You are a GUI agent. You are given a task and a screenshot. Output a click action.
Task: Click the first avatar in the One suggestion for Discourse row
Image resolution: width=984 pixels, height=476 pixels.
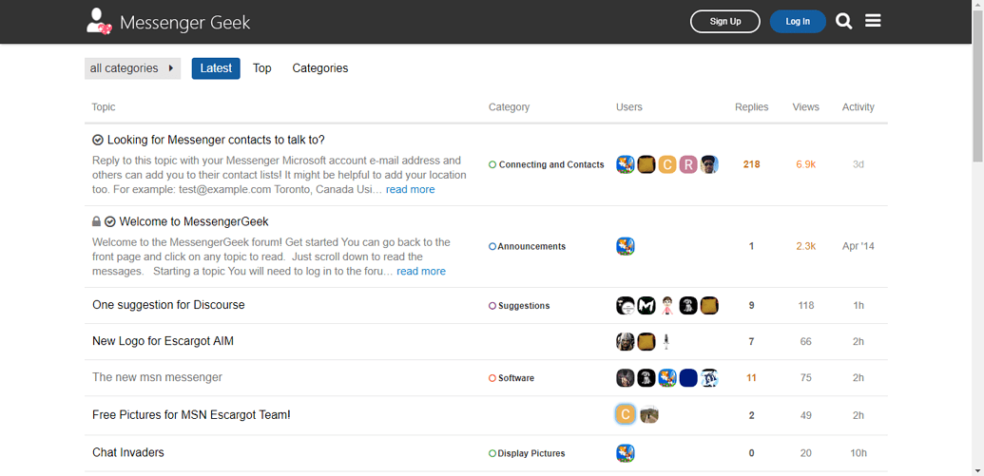tap(626, 306)
